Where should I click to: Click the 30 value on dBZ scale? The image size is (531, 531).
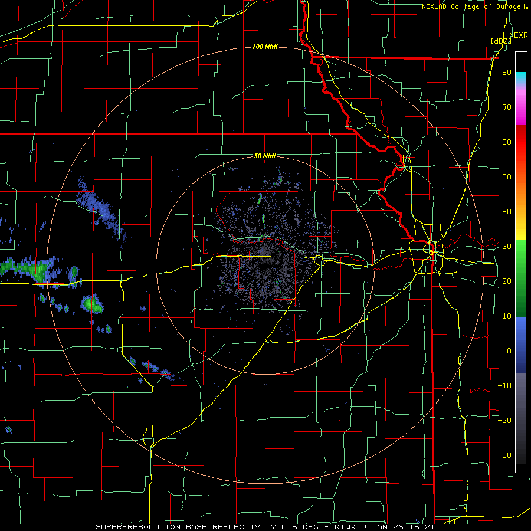pos(507,246)
